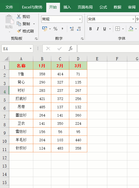
Task: Select cell 羊毛衫
Action: click(x=21, y=140)
